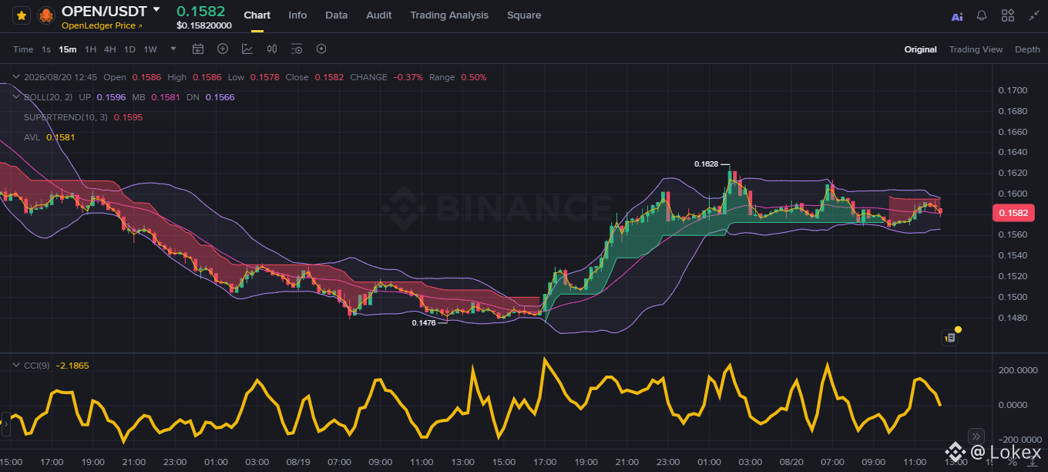
Task: Click the circled plus tool icon
Action: (223, 49)
